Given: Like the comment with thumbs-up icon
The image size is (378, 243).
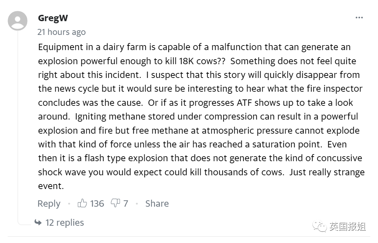Looking at the screenshot, I should coord(82,203).
